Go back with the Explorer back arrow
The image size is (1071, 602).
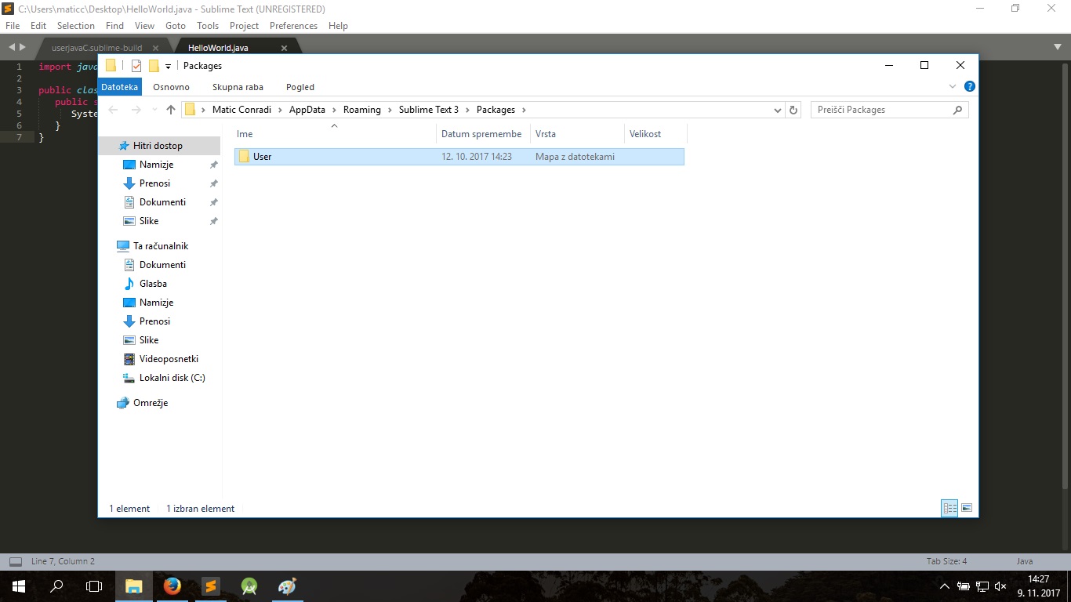click(x=113, y=110)
